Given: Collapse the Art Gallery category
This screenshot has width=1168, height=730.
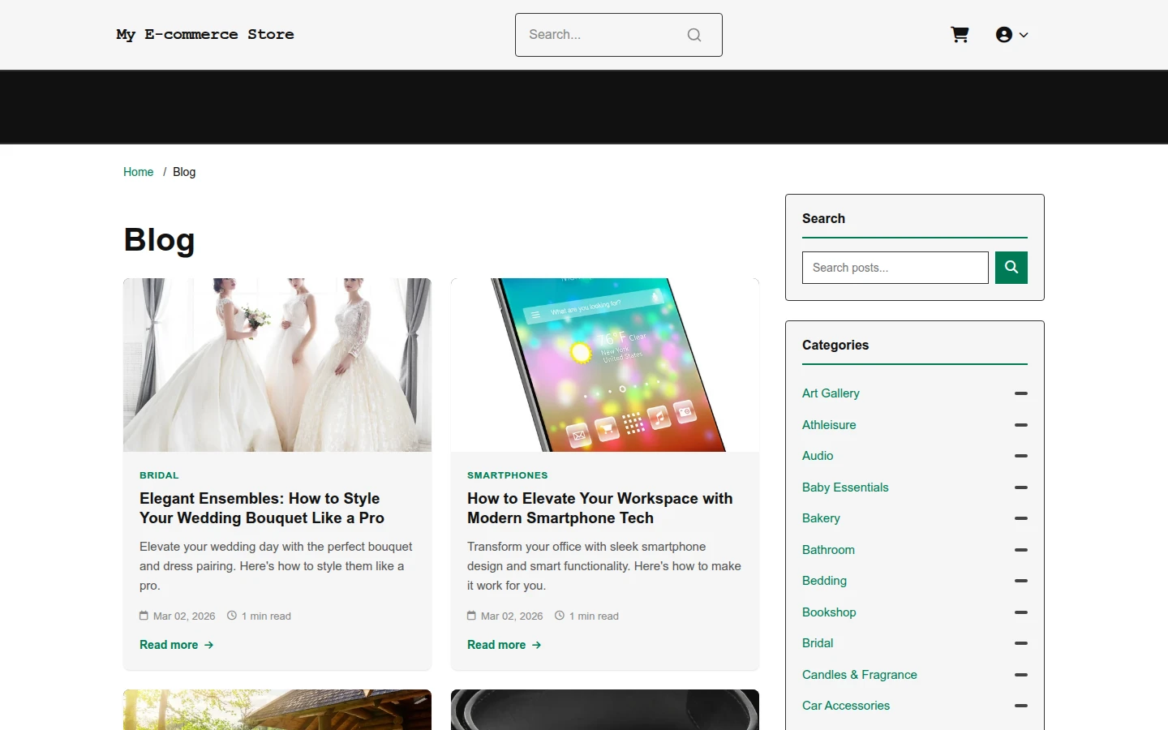Looking at the screenshot, I should tap(1021, 393).
